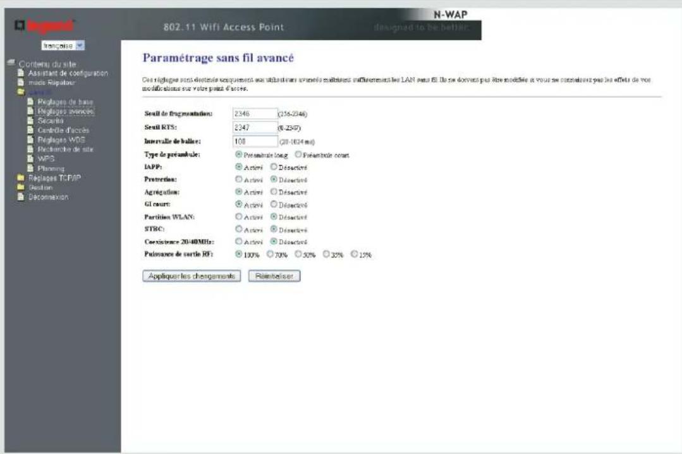Set GI court to Désactivé
682x454 pixels.
coord(274,204)
